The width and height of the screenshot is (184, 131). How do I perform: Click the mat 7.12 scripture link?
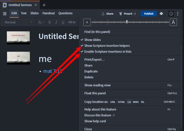(x=53, y=71)
